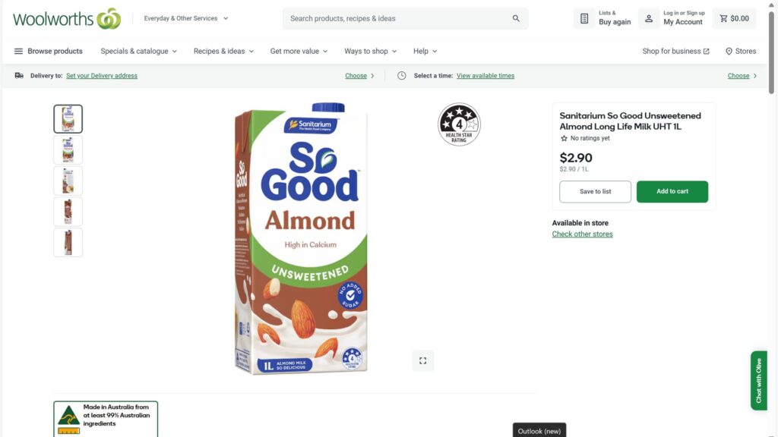Image resolution: width=778 pixels, height=437 pixels.
Task: Open the Ways to shop menu
Action: (370, 51)
